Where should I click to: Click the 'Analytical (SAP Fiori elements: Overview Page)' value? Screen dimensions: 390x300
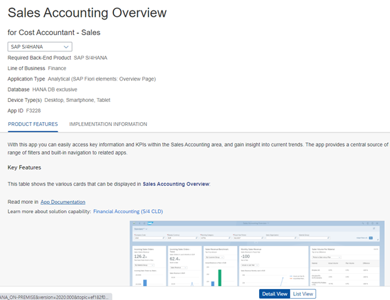(x=102, y=79)
